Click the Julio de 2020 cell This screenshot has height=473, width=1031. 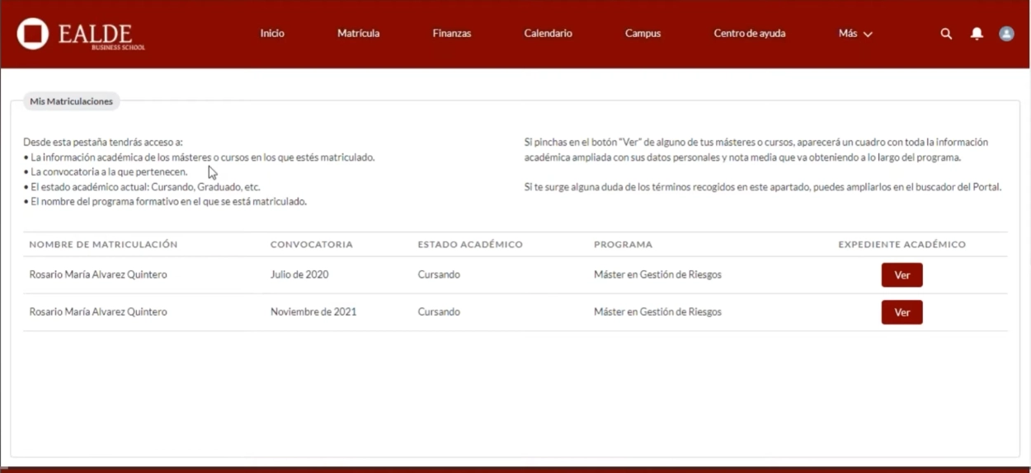299,274
